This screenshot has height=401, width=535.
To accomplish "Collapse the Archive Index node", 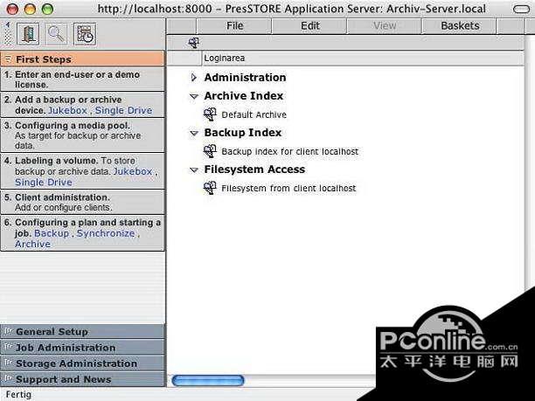I will 194,96.
